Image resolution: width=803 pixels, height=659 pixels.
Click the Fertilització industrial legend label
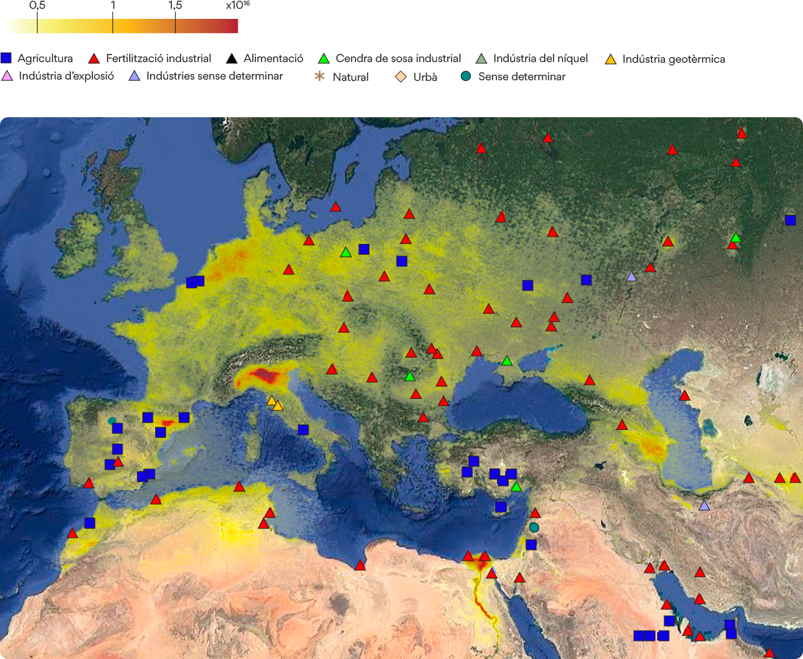coord(158,59)
